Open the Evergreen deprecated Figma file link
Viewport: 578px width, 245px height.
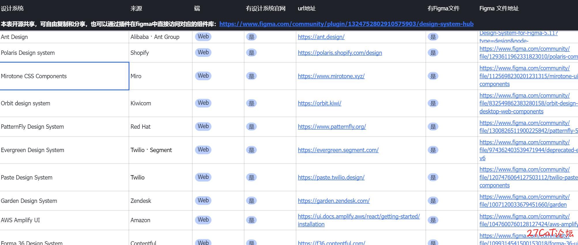pyautogui.click(x=528, y=150)
